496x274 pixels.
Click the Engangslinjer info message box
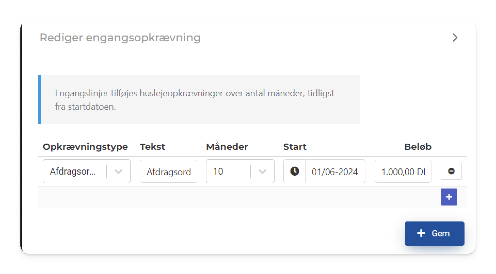(x=199, y=99)
